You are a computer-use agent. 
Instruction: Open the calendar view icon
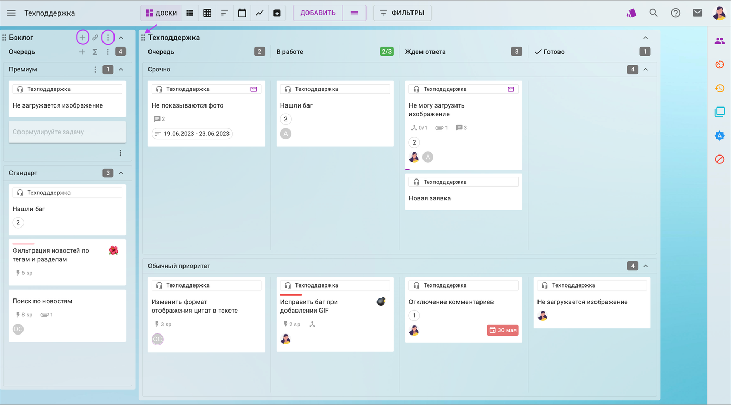tap(242, 13)
